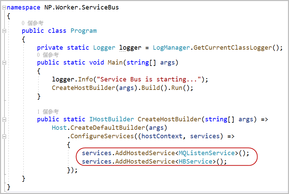Click HBService type argument

tap(195, 162)
